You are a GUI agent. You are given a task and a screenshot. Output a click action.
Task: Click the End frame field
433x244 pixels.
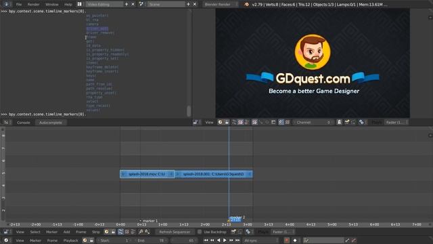[x=151, y=241]
